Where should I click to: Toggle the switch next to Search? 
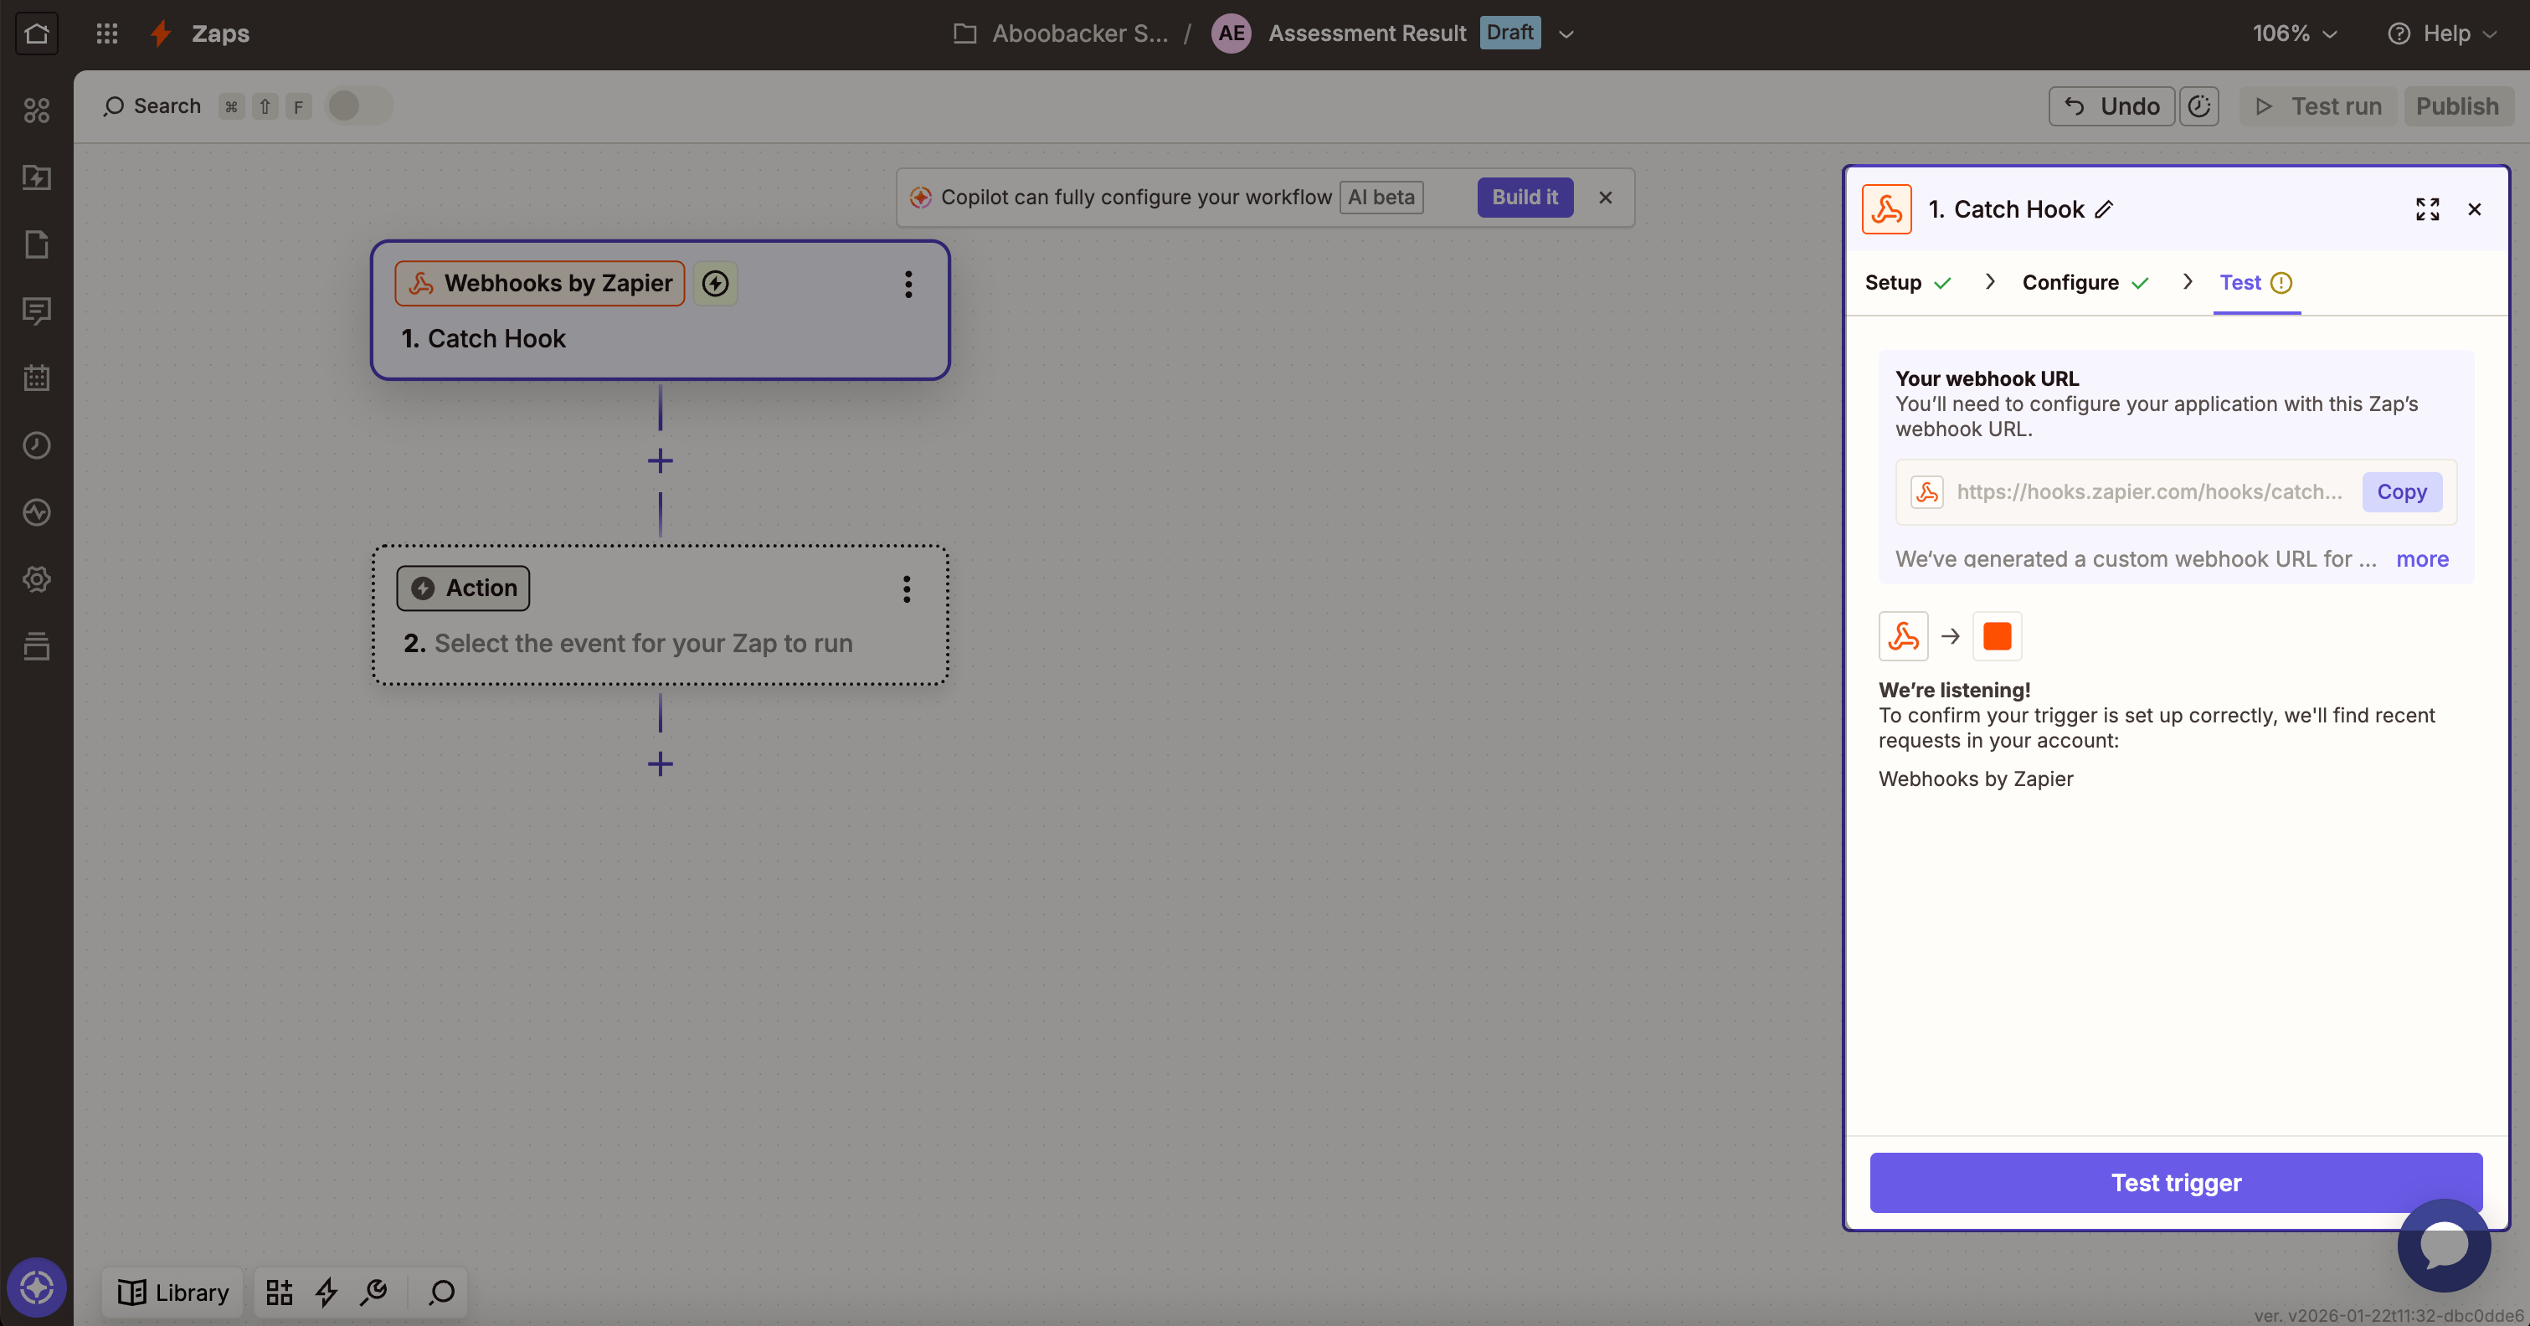click(x=358, y=106)
